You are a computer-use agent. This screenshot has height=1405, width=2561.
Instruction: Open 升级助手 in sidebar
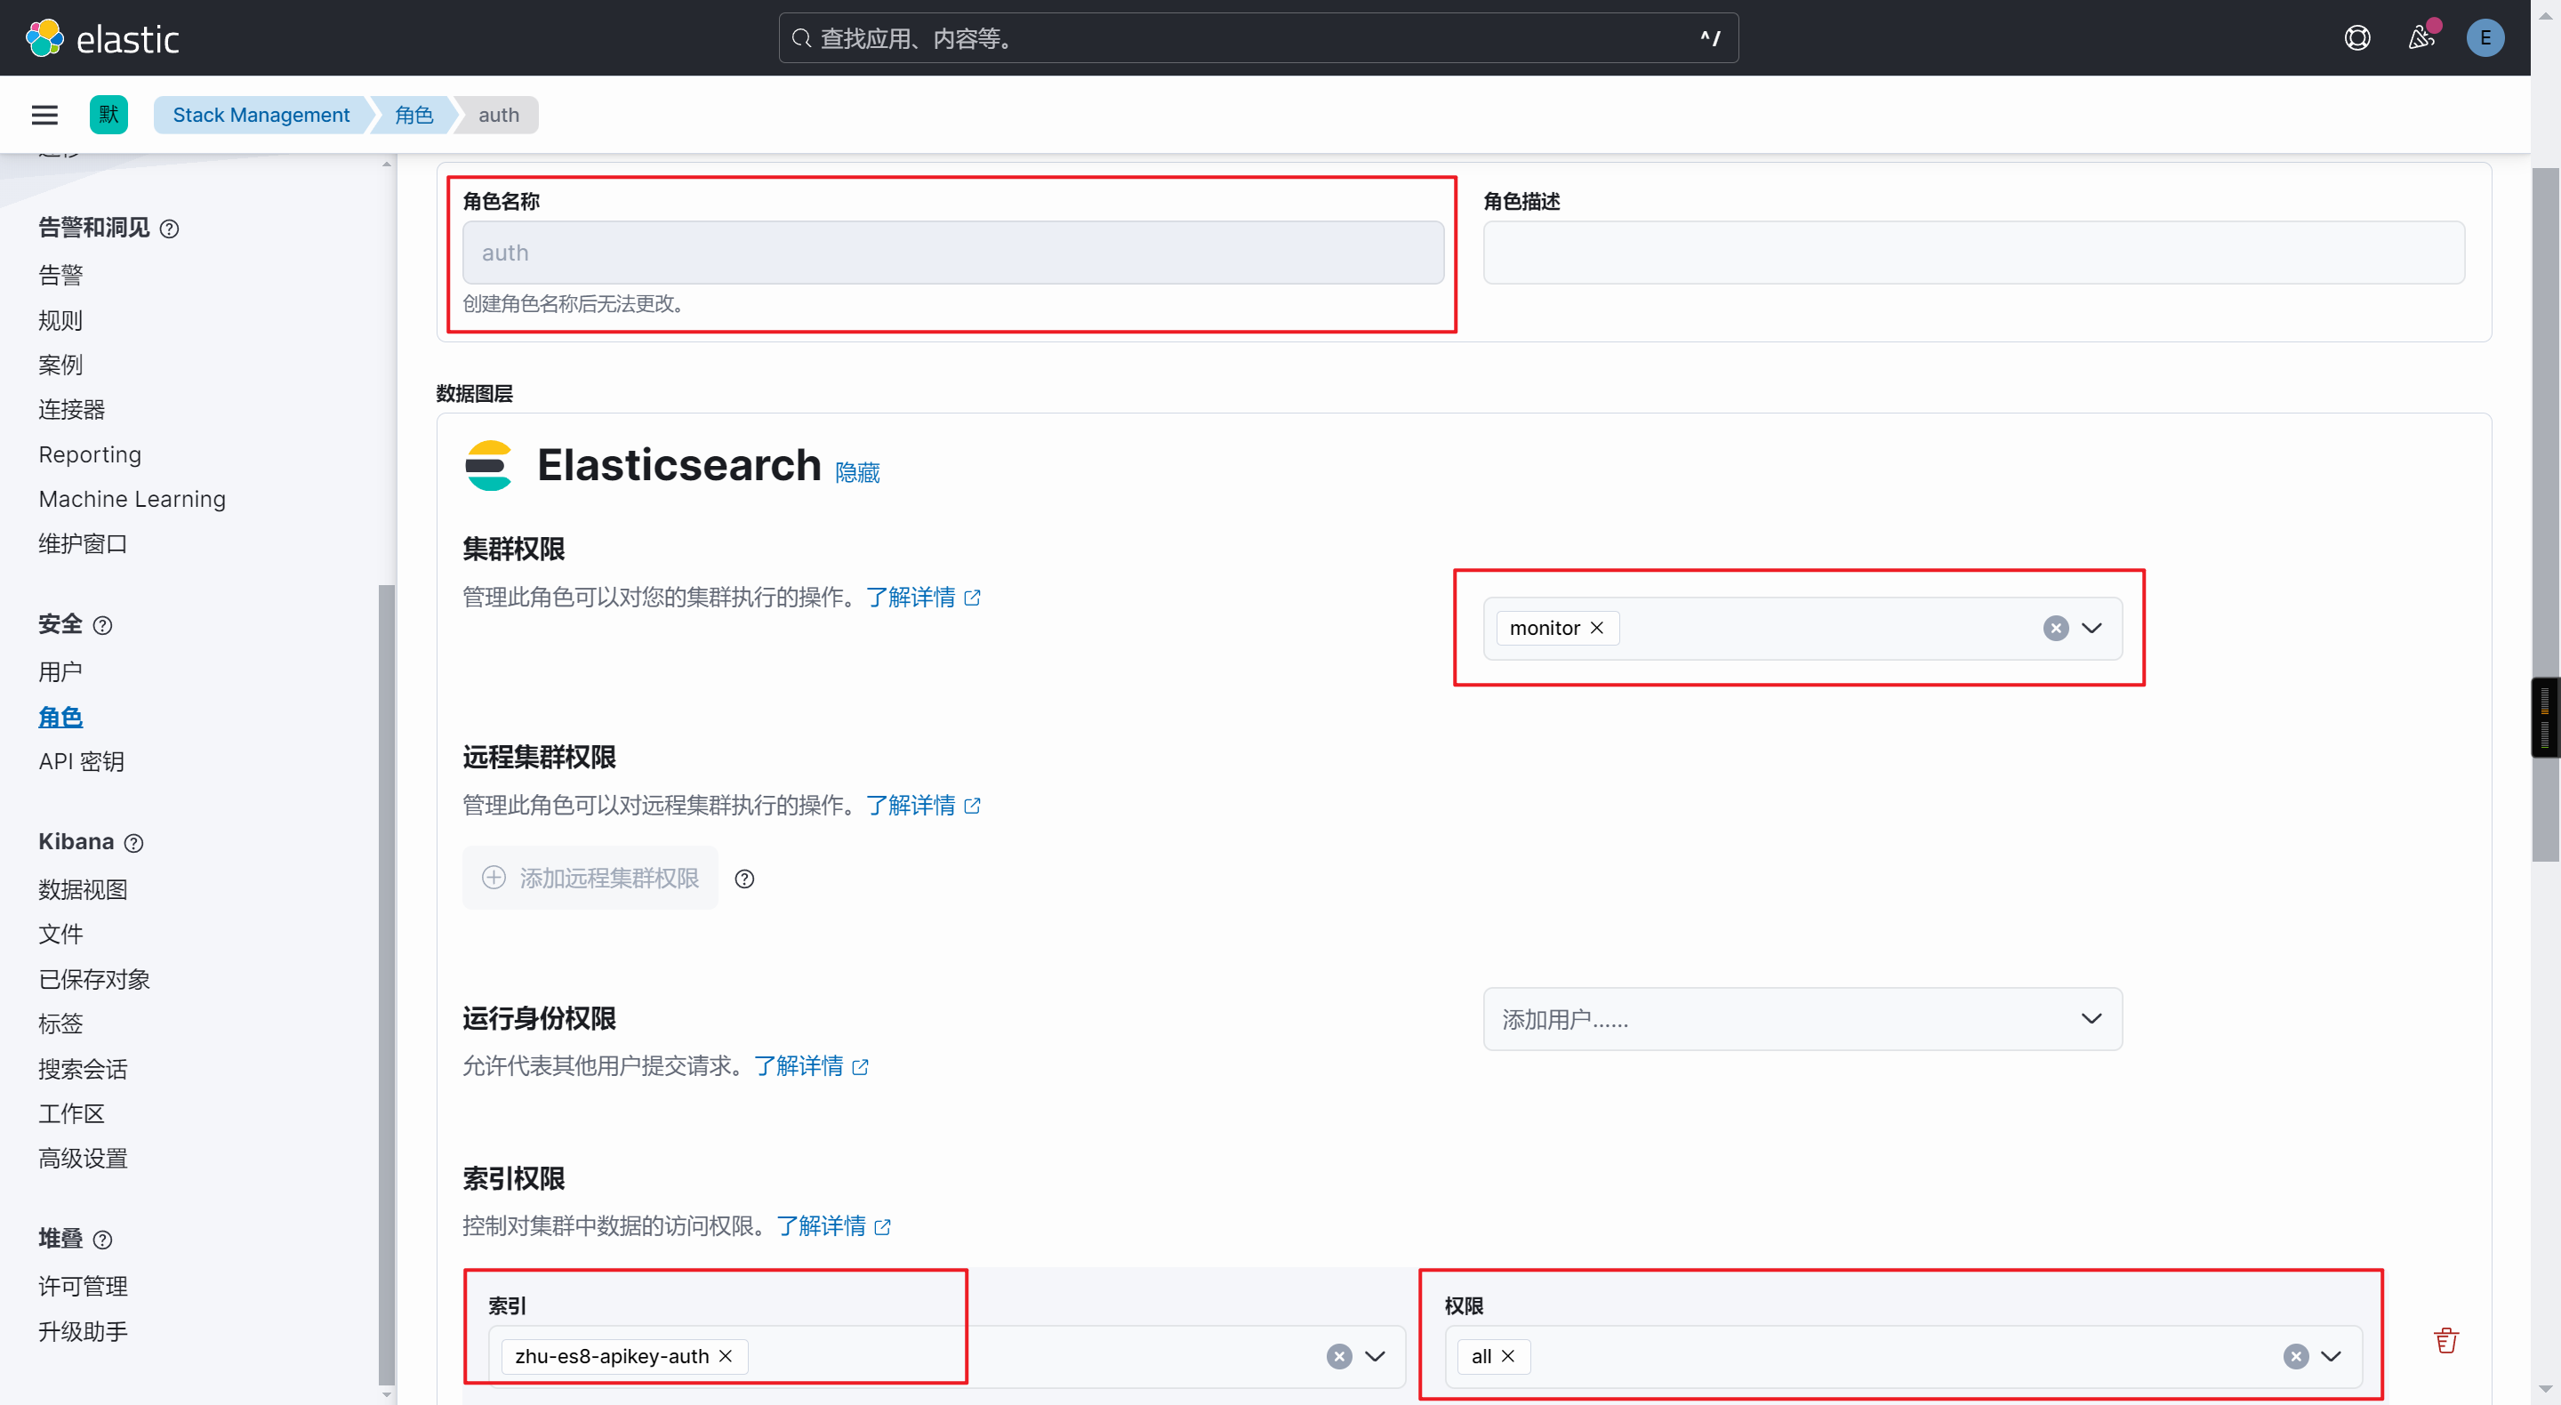pyautogui.click(x=83, y=1331)
